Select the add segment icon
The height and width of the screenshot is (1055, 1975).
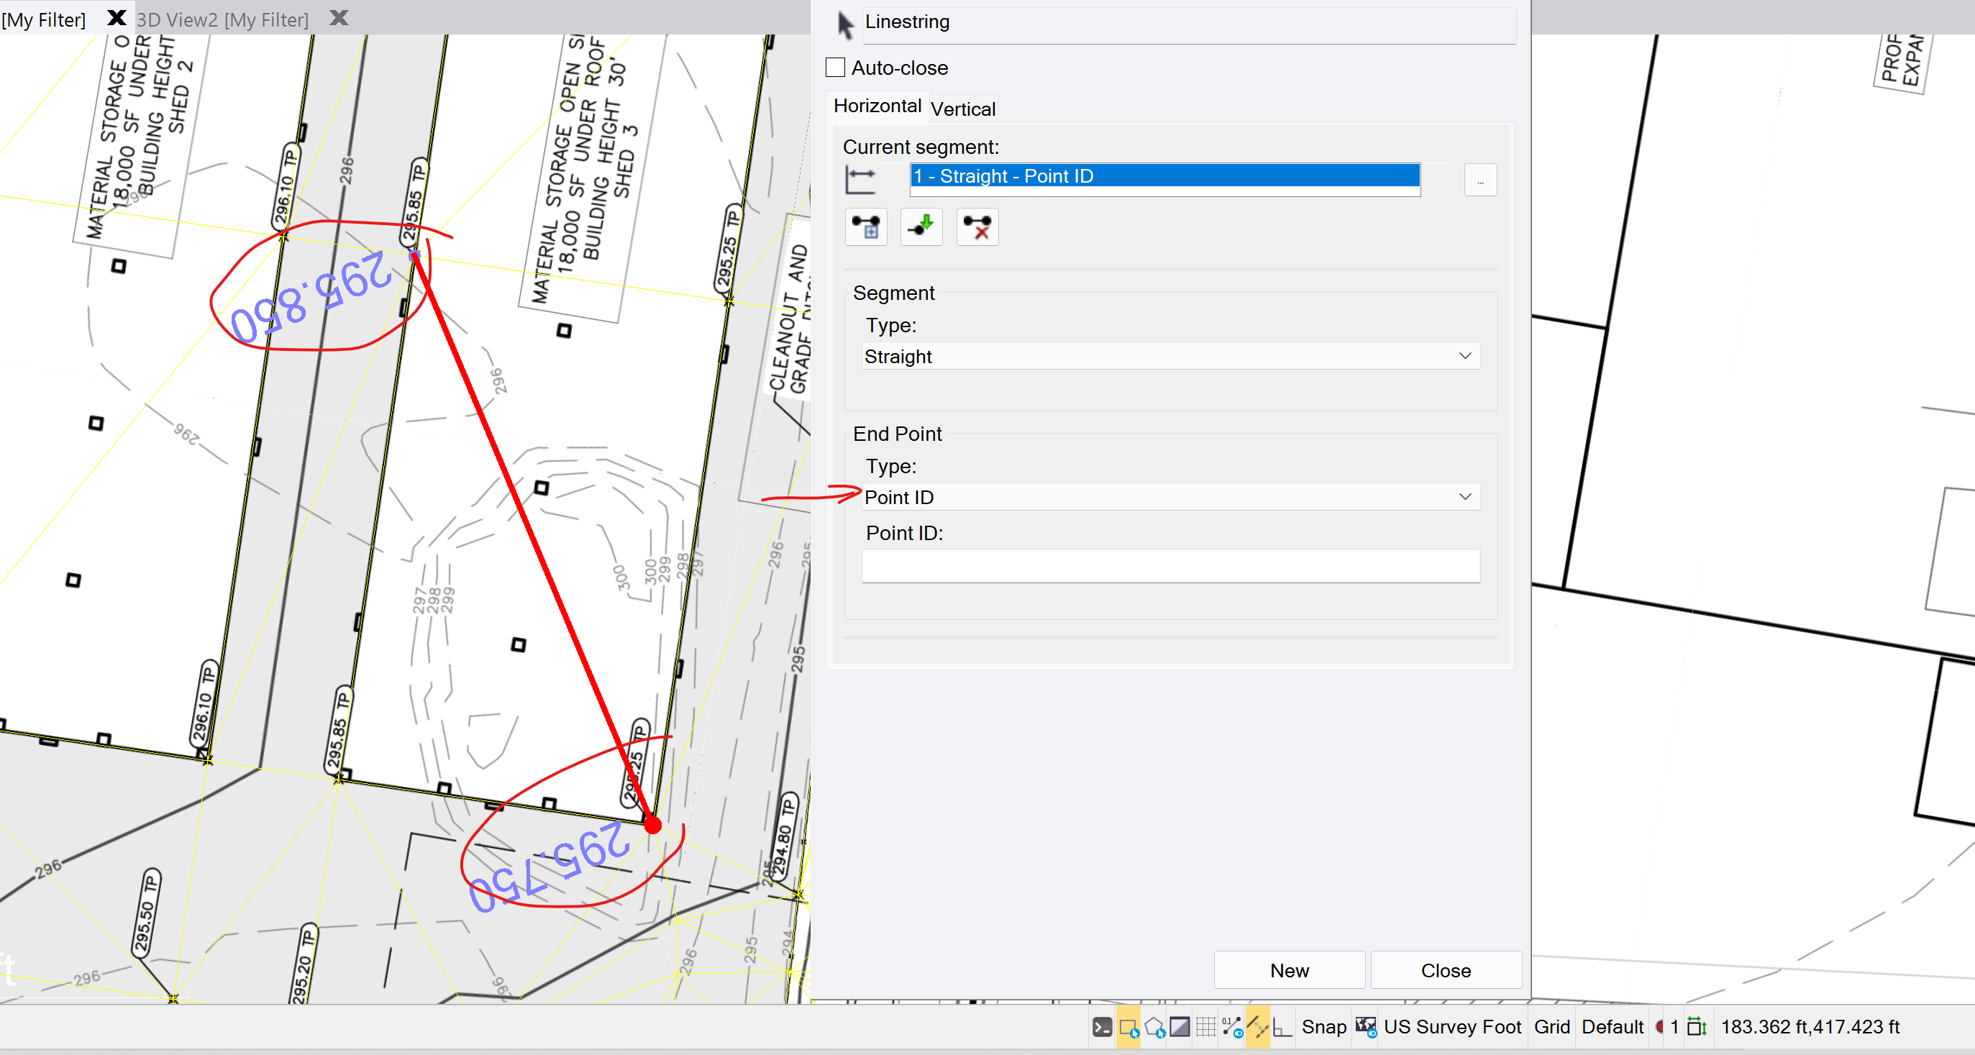[x=866, y=227]
